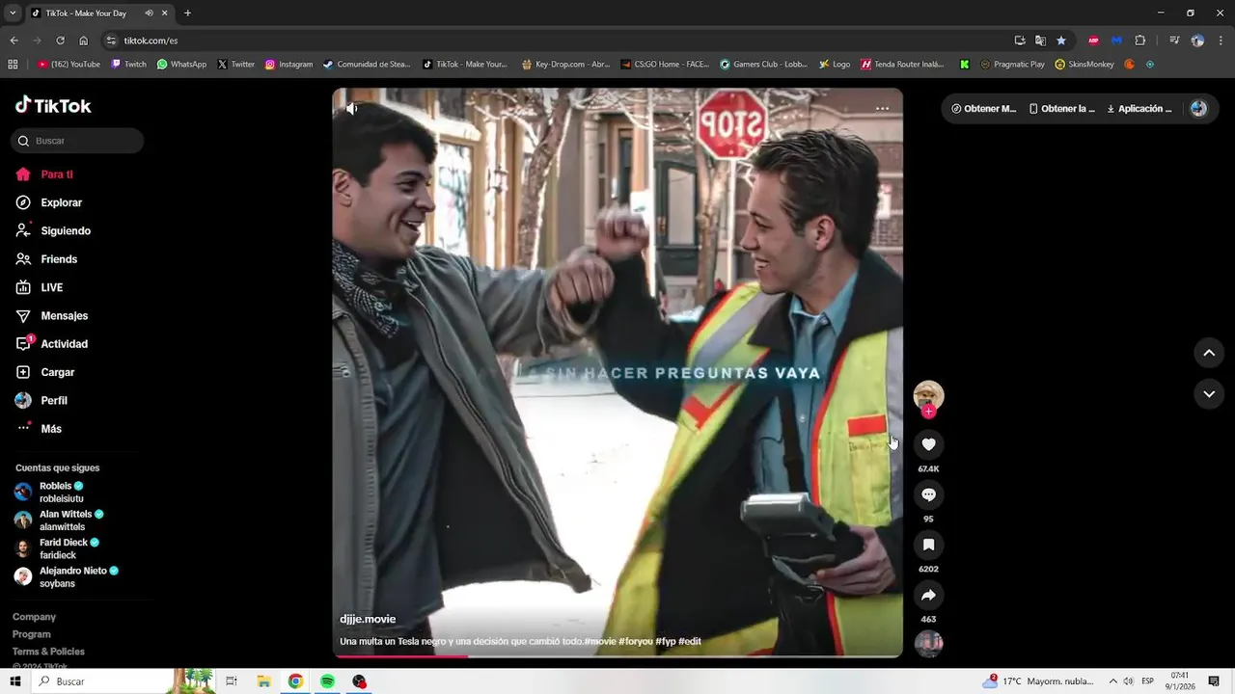Open Google Translate icon in address bar
This screenshot has width=1235, height=694.
(1040, 40)
